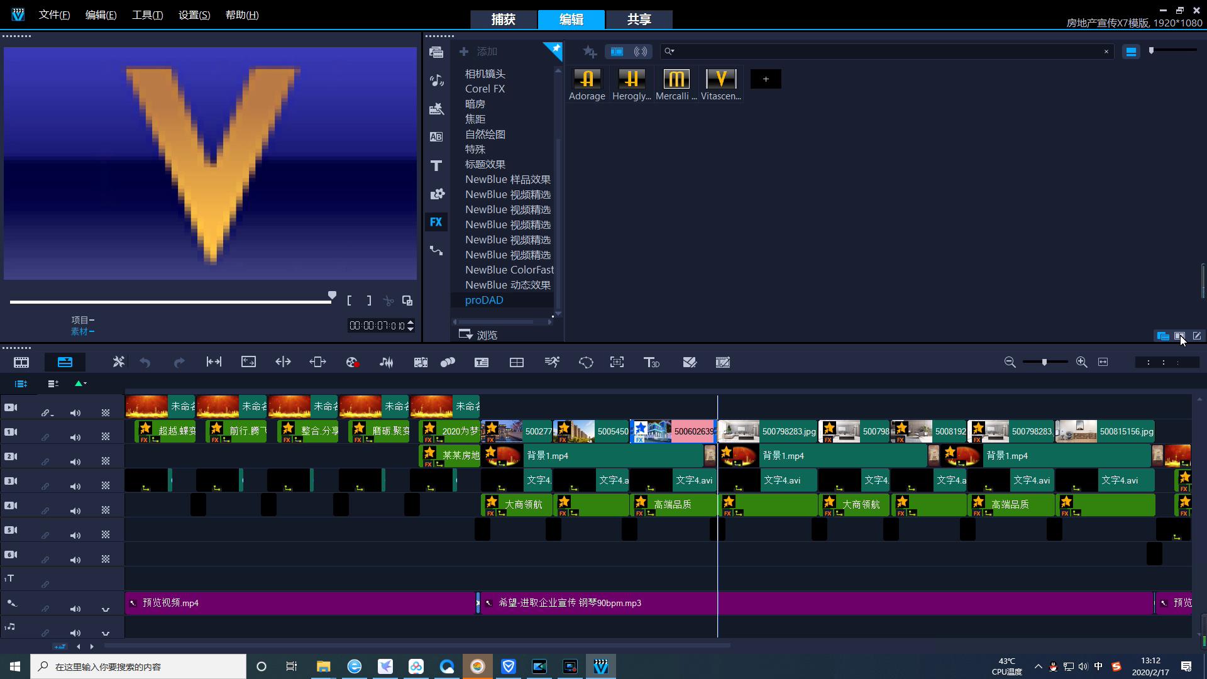
Task: Open the Pan and Zoom icon
Action: tap(617, 362)
